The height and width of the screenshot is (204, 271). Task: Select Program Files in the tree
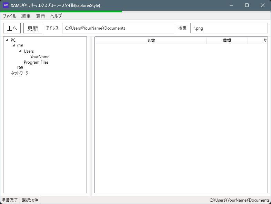36,62
